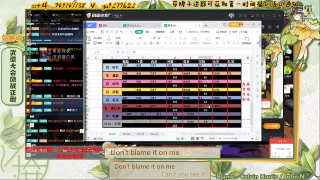
Task: Click the cell containing 3071
Action: click(x=220, y=66)
